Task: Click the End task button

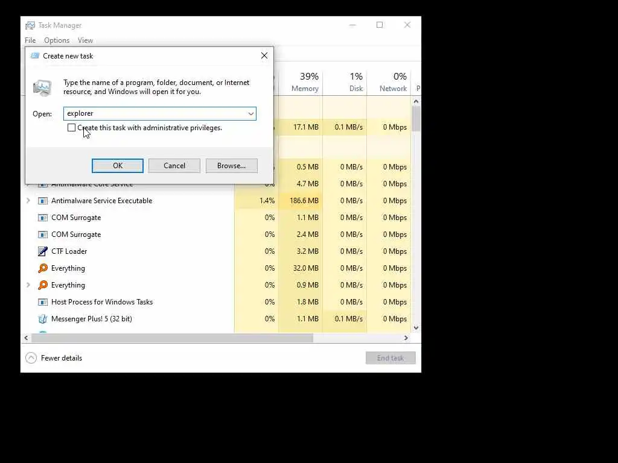Action: (390, 358)
